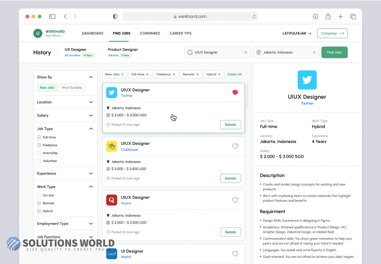Expand the Employment Type section

91,224
